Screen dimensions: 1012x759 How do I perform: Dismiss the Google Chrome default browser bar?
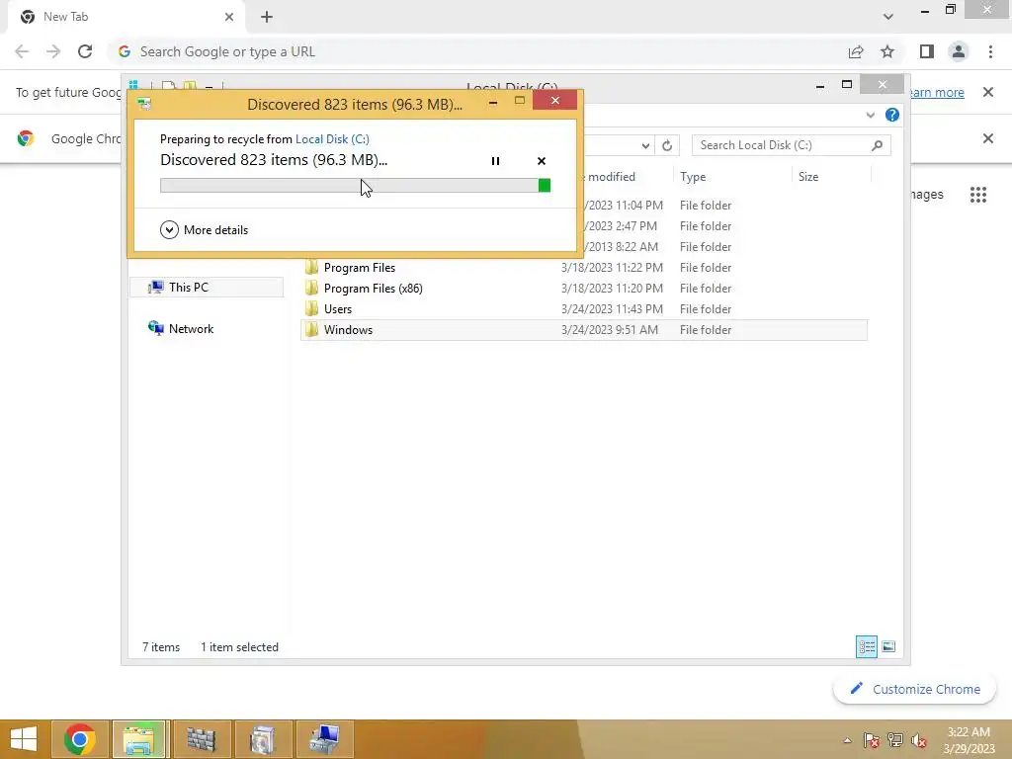tap(987, 138)
